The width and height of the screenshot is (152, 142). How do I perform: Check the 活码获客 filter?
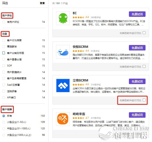[x=4, y=91]
